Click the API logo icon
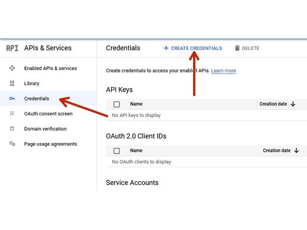 click(12, 48)
